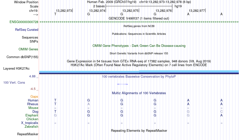Click Multiz Alignments of 100 Vertebrates title
This screenshot has height=140, width=239.
tap(139, 93)
